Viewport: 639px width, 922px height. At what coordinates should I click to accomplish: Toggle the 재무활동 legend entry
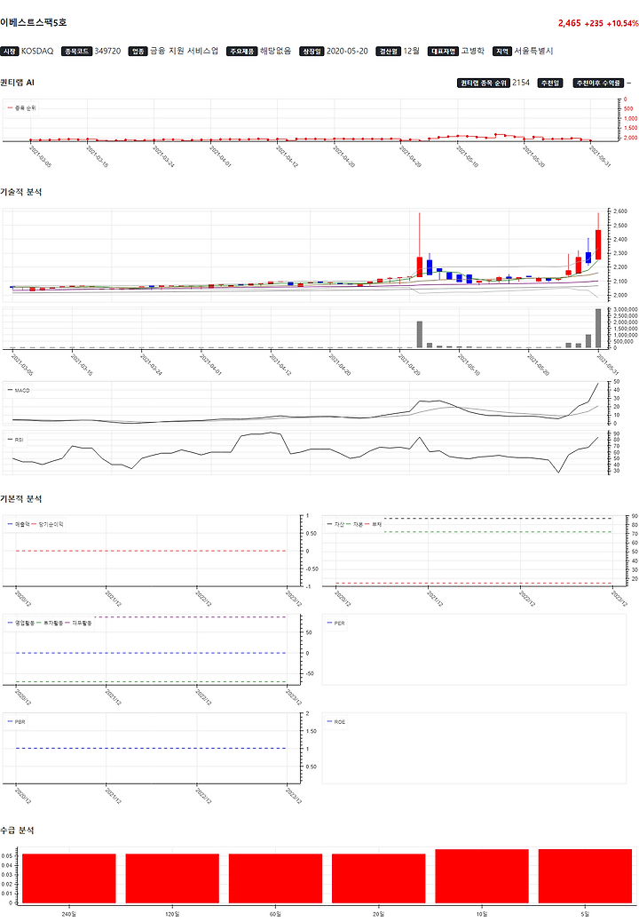tap(79, 623)
